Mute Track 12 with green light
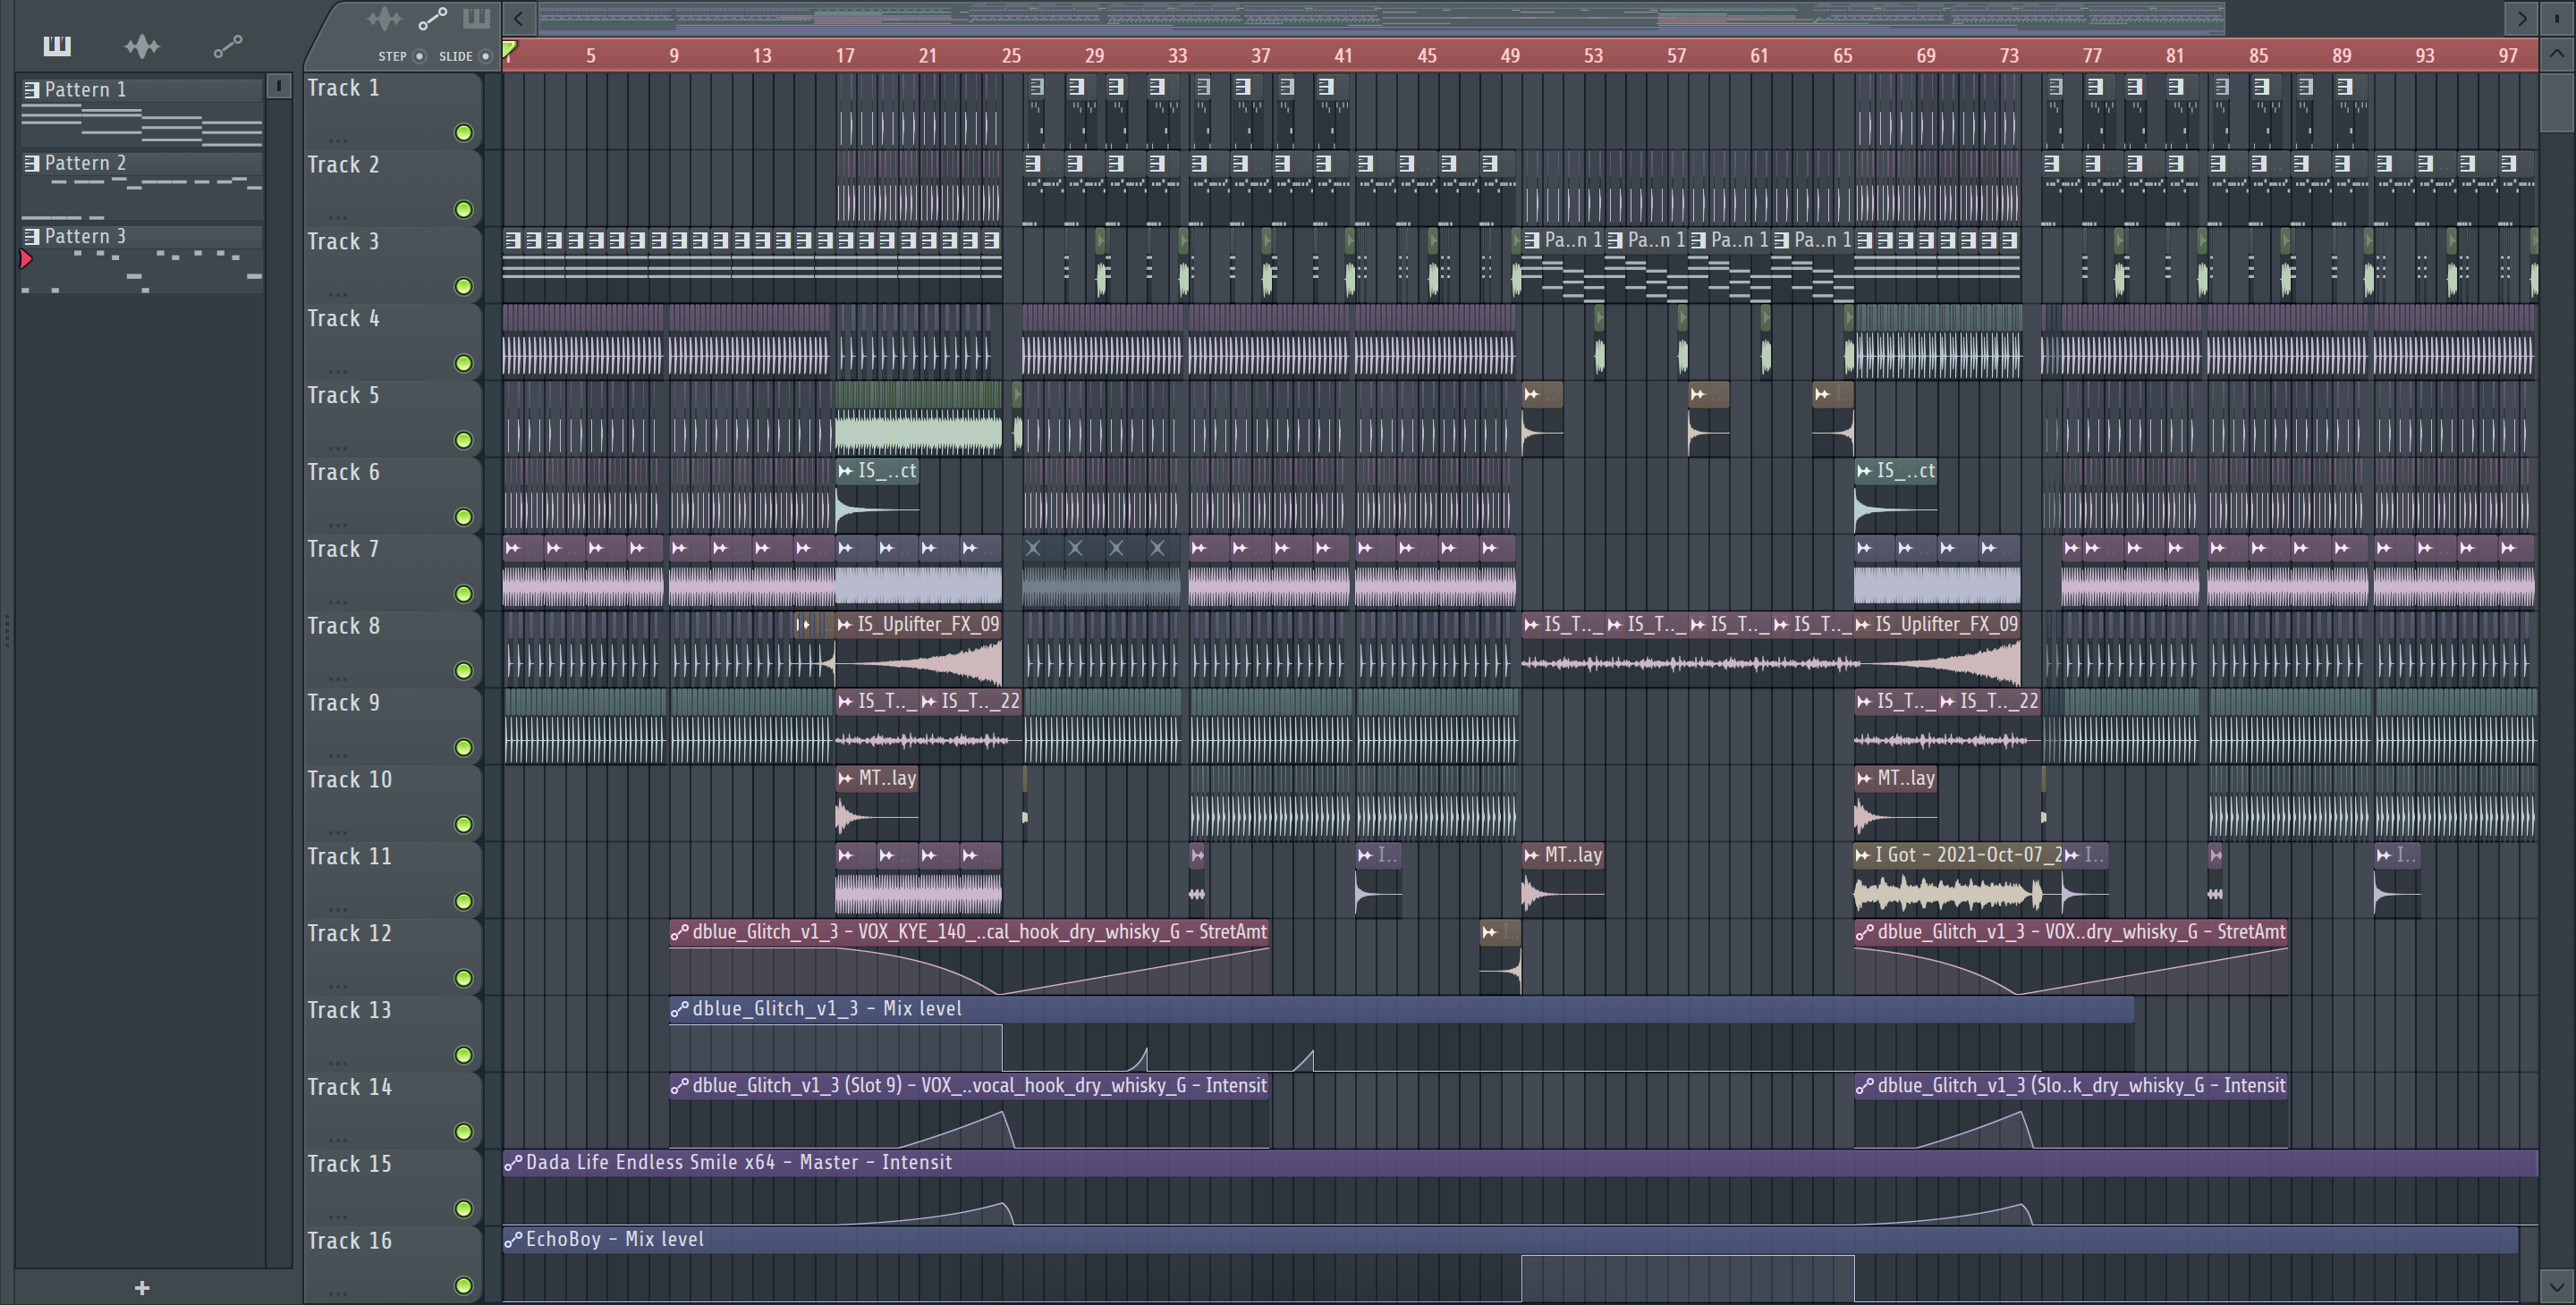 (463, 978)
